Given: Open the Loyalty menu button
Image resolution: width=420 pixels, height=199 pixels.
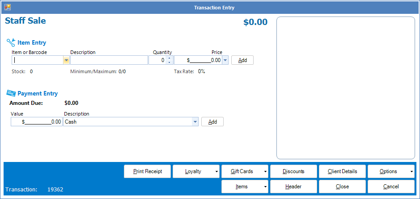Looking at the screenshot, I should pyautogui.click(x=196, y=171).
